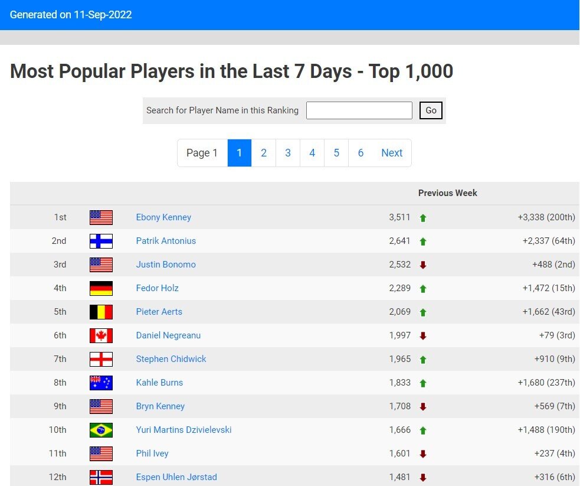Click the USA flag beside Ebony Kenney

tap(101, 217)
